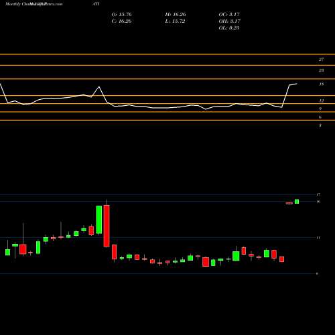The height and width of the screenshot is (335, 335).
Task: Click the 18 label on upper axis
Action: (x=322, y=84)
